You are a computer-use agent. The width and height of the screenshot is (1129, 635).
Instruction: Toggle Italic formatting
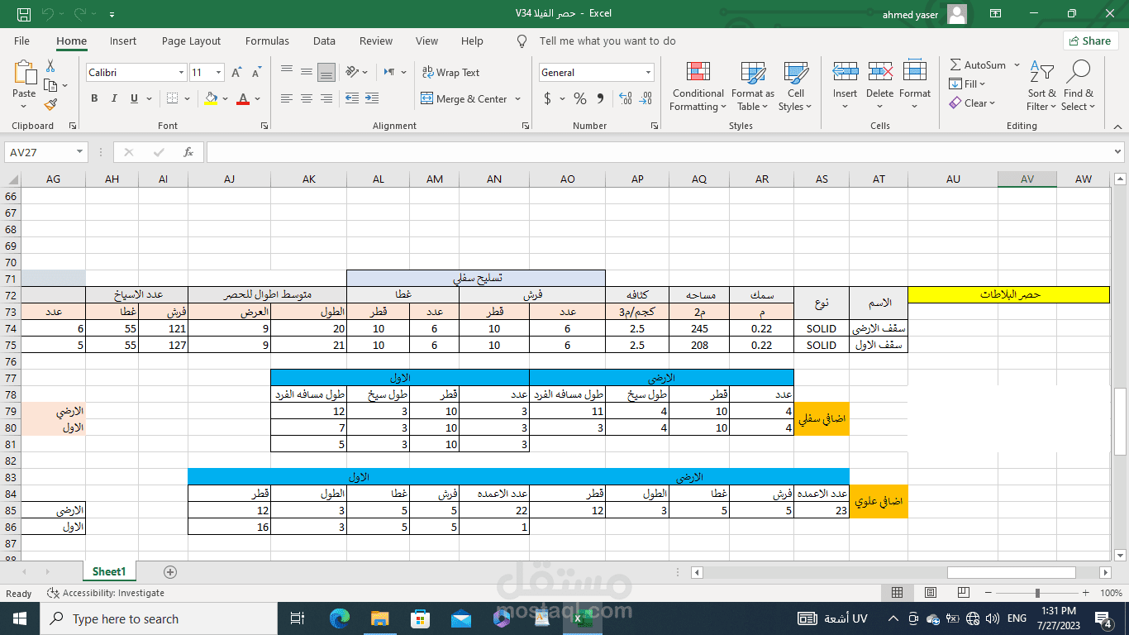tap(114, 98)
